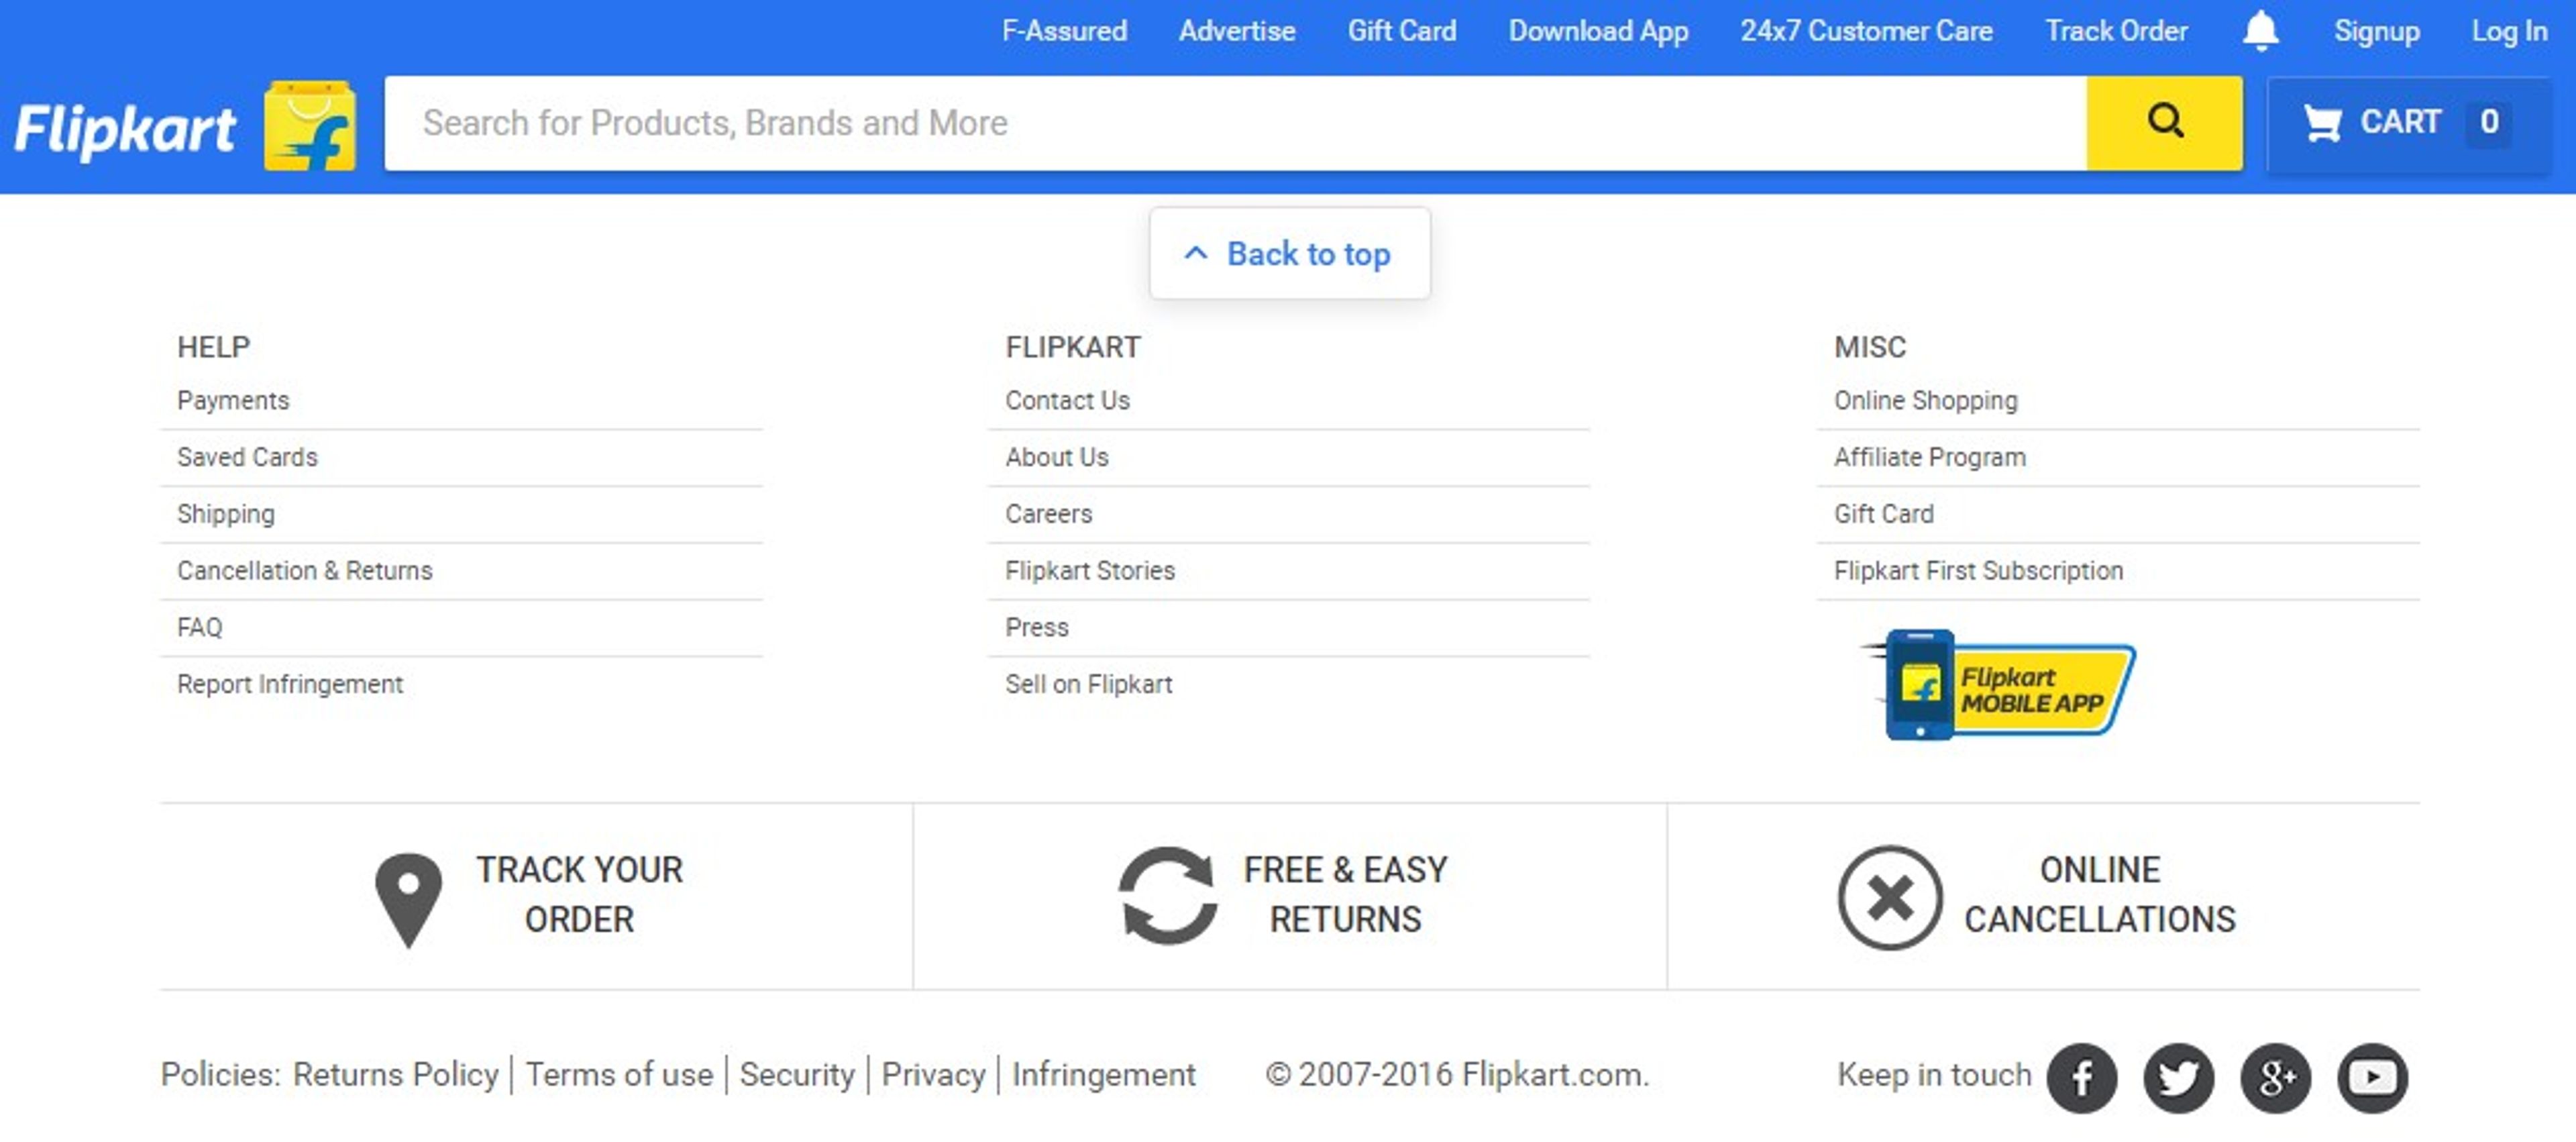Click the Signup link

coord(2377,31)
